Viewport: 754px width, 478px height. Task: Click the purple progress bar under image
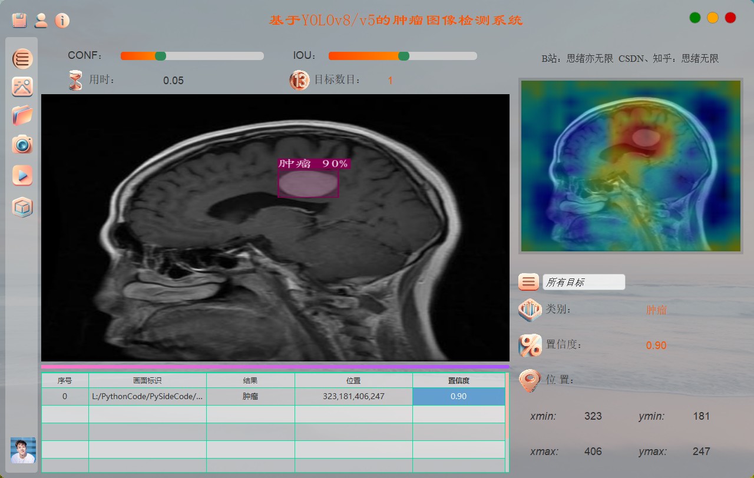coord(275,367)
